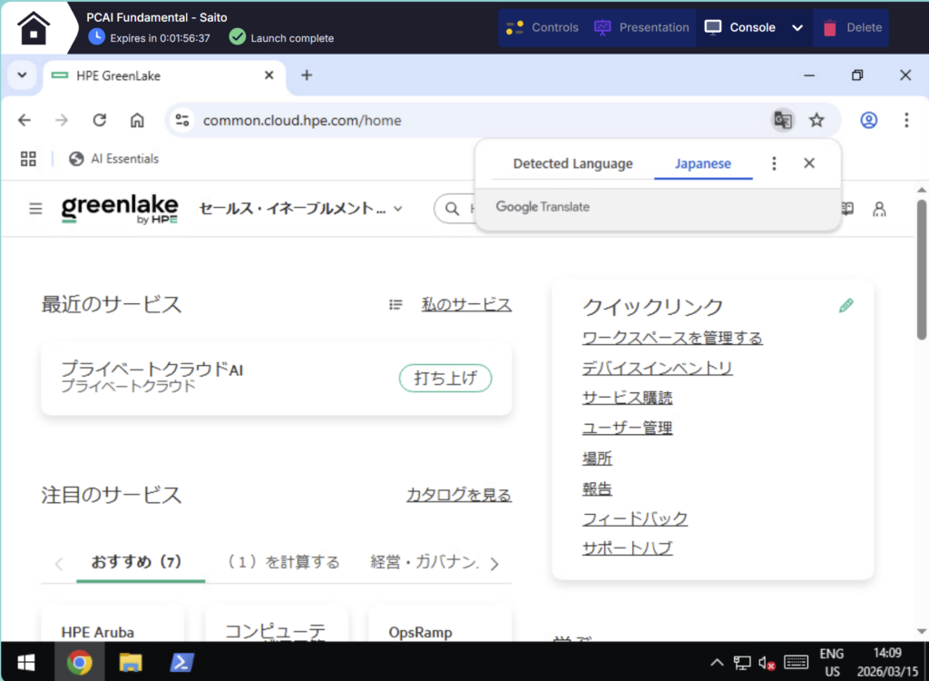Bookmark this page with the star icon
929x681 pixels.
[x=817, y=120]
